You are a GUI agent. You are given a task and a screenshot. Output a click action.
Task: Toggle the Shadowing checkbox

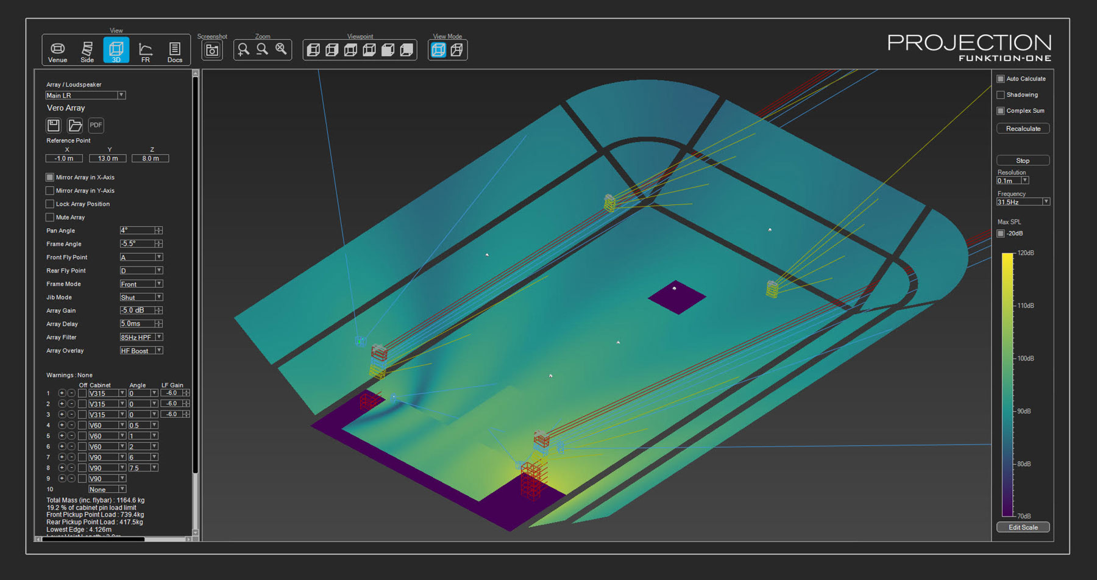(1001, 95)
